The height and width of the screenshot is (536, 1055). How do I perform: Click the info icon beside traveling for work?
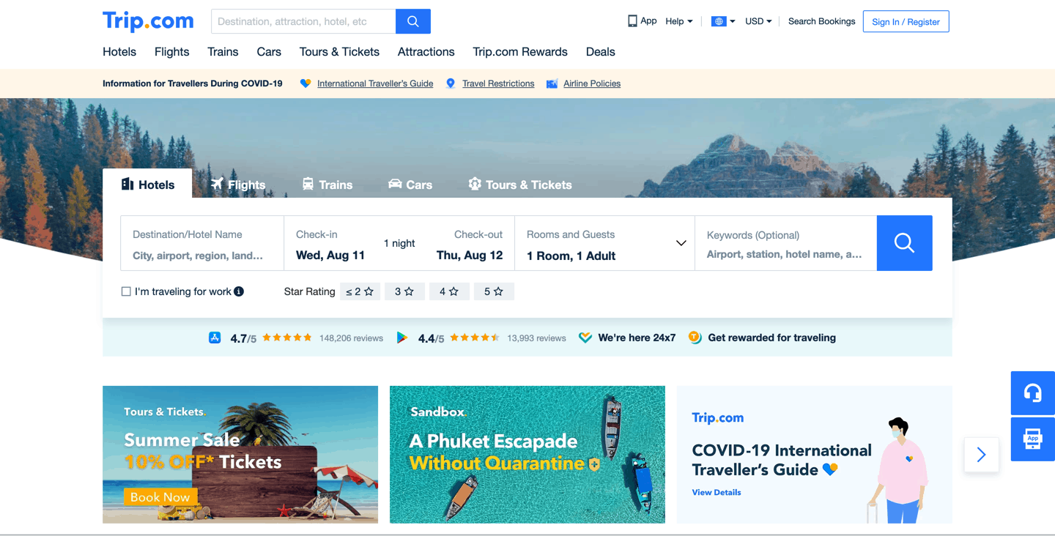(239, 291)
